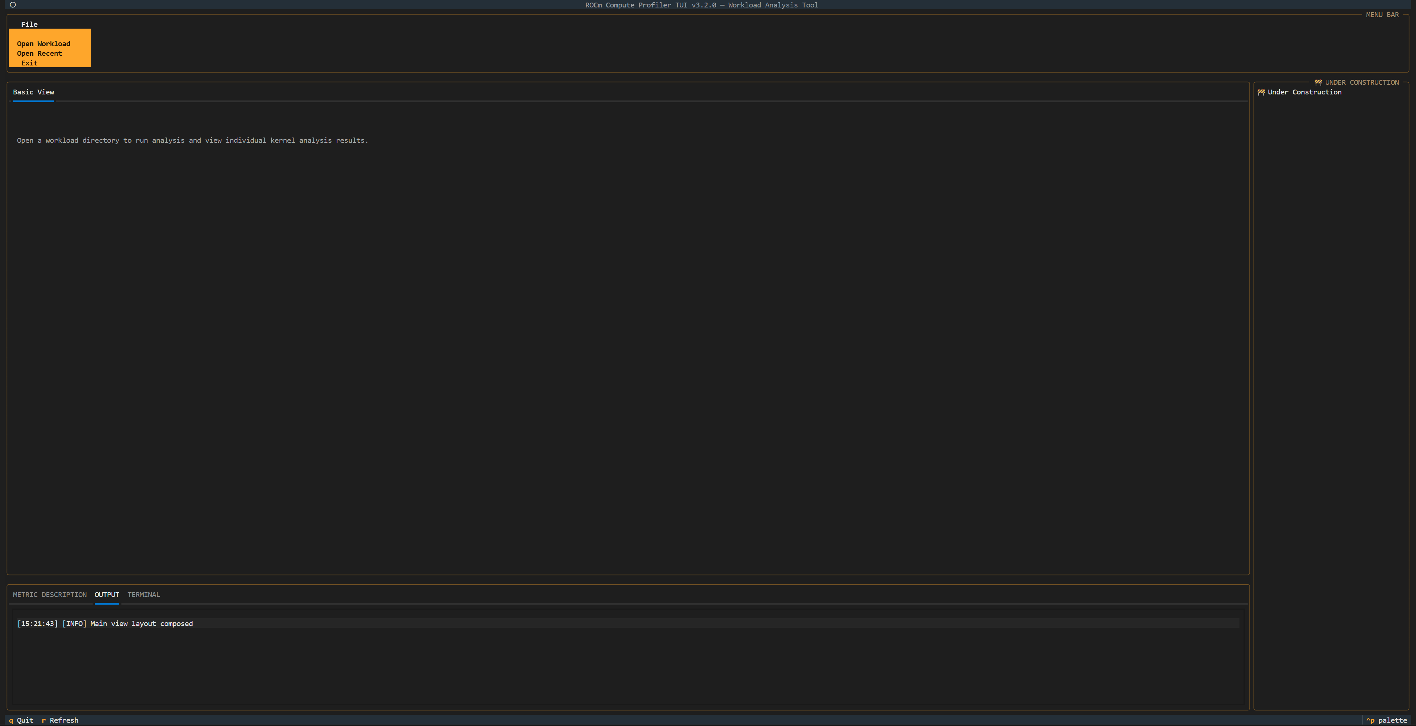Image resolution: width=1416 pixels, height=726 pixels.
Task: Open the METRIC DESCRIPTION tab
Action: click(x=49, y=594)
